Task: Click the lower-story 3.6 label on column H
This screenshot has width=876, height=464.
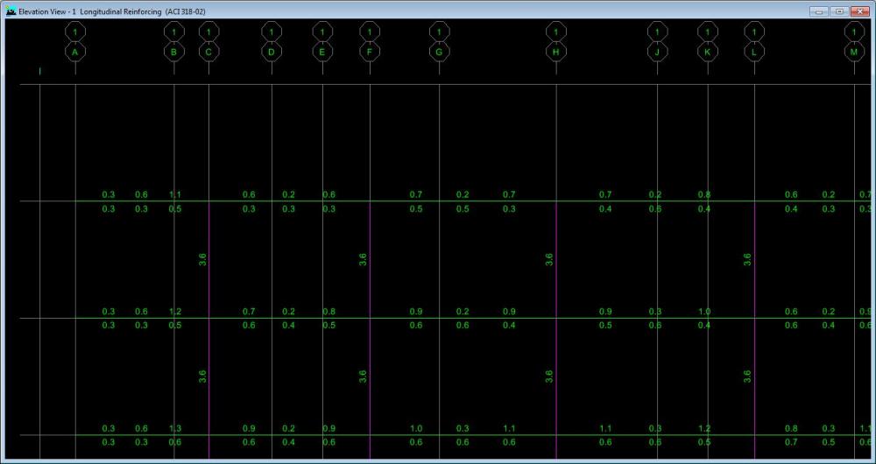Action: click(x=549, y=376)
